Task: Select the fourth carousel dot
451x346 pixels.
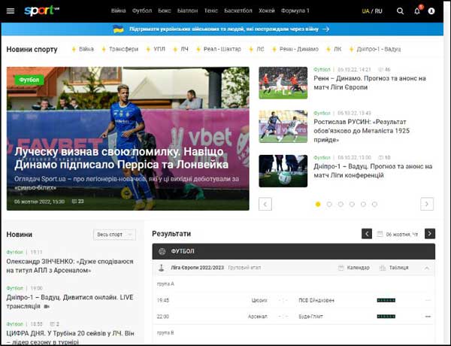Action: point(352,204)
